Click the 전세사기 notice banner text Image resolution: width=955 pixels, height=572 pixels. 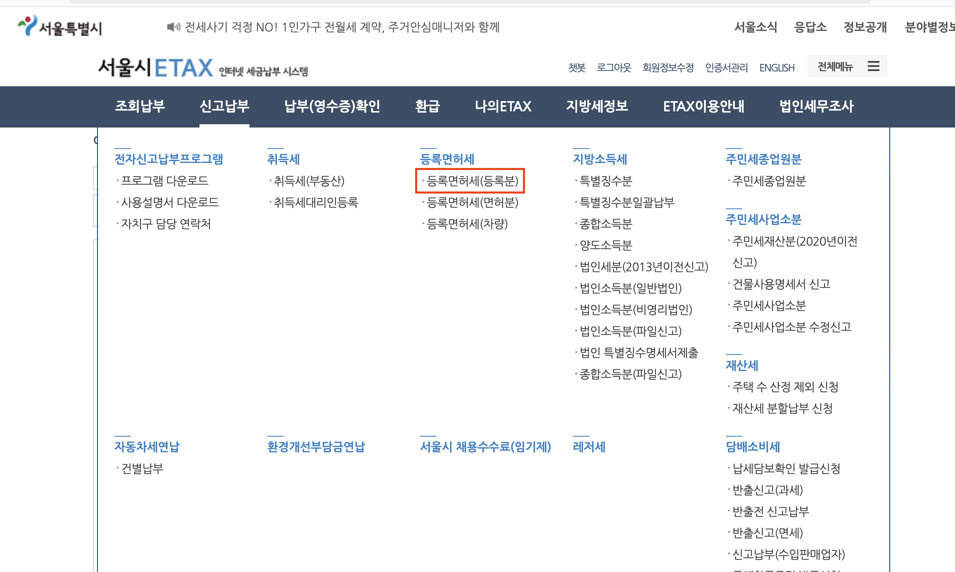point(342,27)
